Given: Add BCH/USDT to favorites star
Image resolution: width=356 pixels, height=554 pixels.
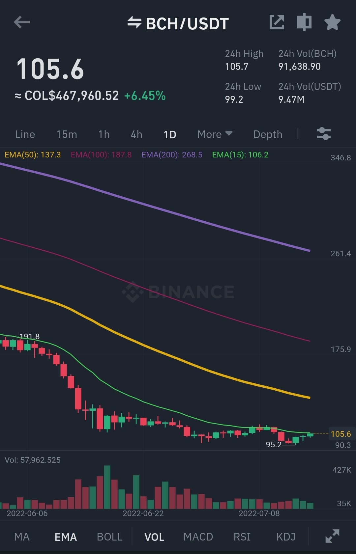Looking at the screenshot, I should point(332,22).
